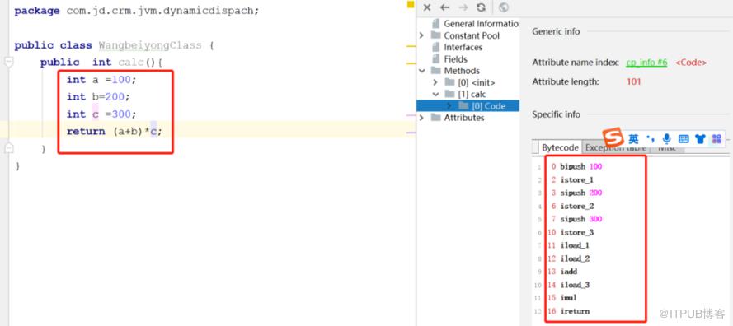Screen dimensions: 733x326
Task: Switch to the Exception table tab
Action: click(x=615, y=148)
